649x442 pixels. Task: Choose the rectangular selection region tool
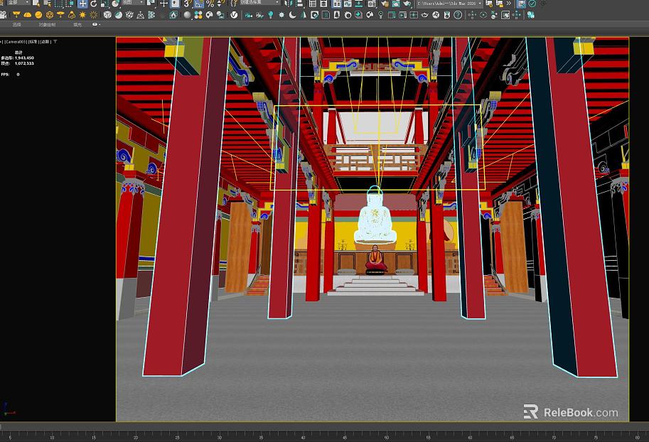coord(60,4)
